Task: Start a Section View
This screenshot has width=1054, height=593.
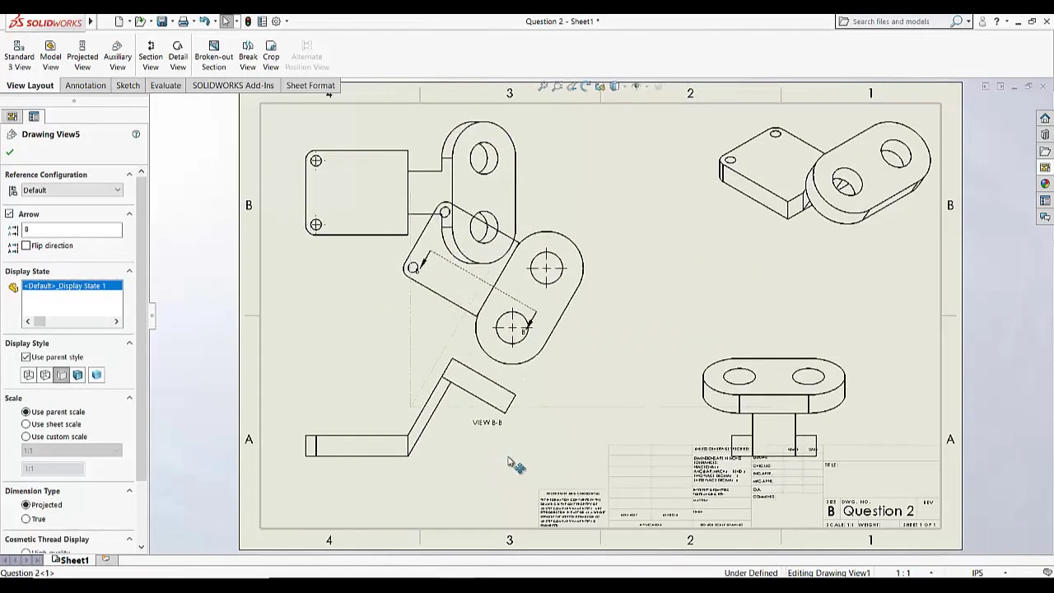Action: [x=151, y=55]
